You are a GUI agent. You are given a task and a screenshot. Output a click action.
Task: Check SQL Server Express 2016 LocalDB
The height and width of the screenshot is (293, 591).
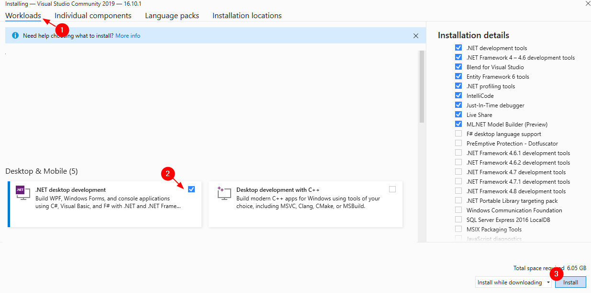pos(458,220)
